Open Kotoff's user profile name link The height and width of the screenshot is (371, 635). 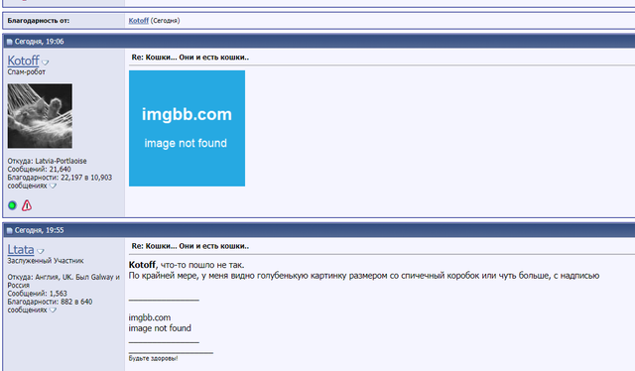coord(24,61)
